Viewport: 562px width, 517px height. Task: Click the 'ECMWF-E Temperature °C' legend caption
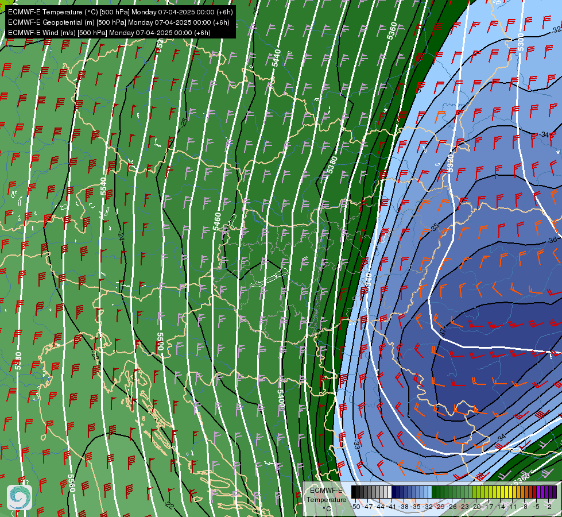[x=326, y=499]
